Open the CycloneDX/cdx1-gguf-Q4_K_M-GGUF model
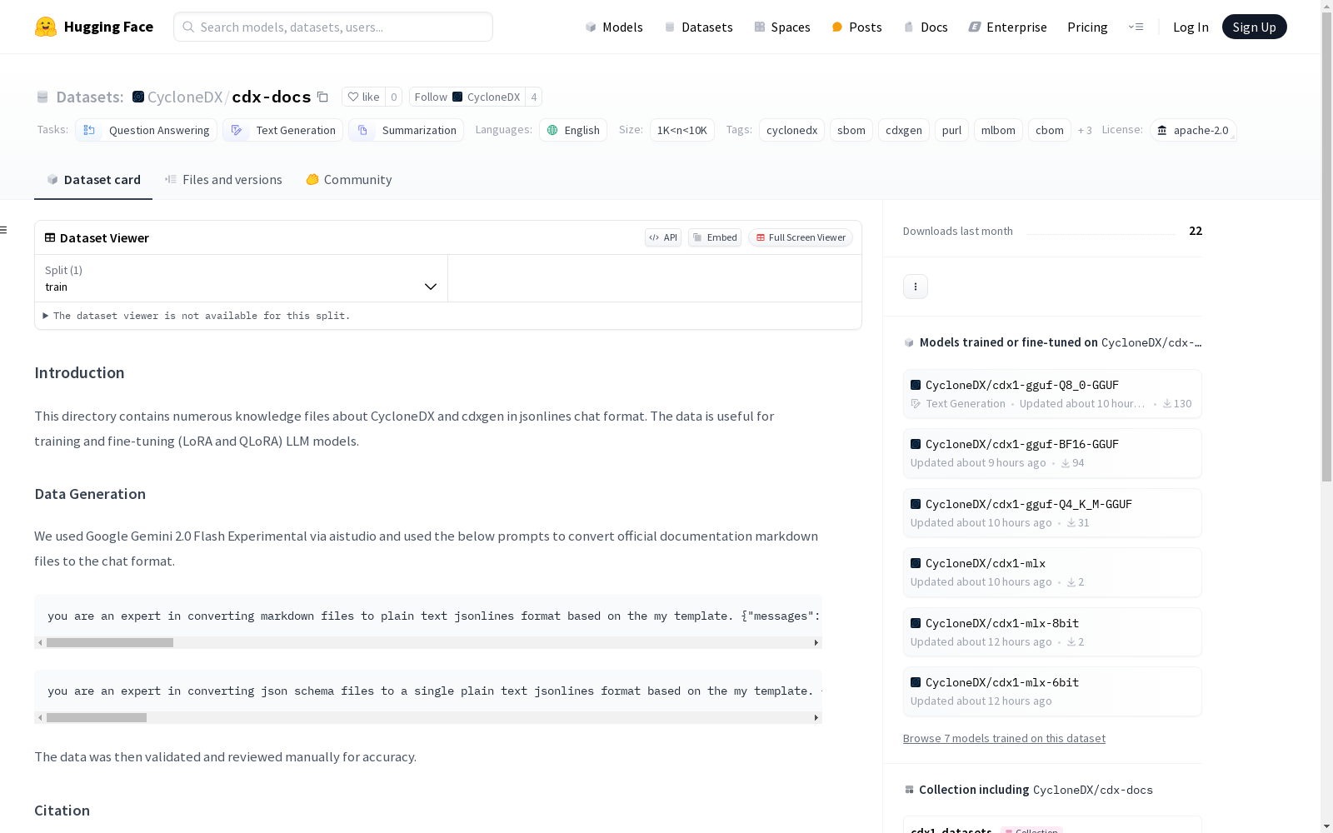1333x833 pixels. pyautogui.click(x=1052, y=513)
